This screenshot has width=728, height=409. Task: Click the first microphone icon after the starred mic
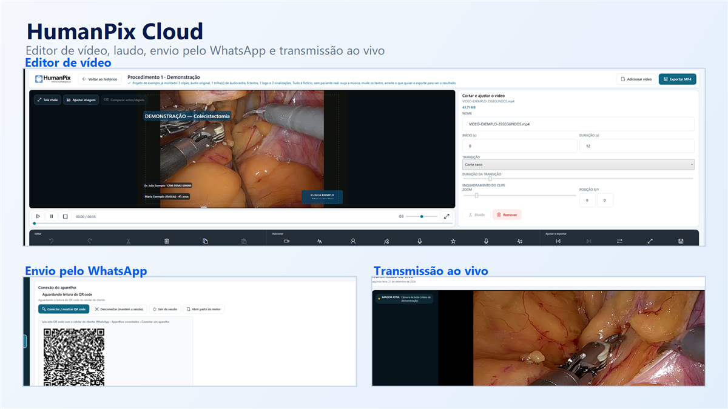click(x=419, y=241)
